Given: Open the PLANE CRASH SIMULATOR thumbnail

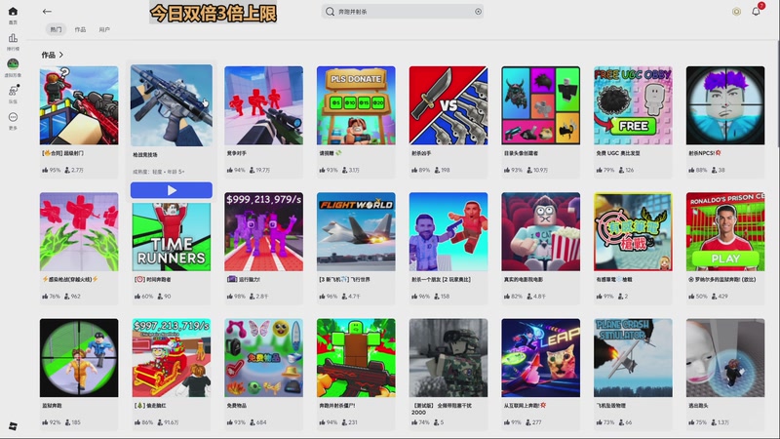Looking at the screenshot, I should (633, 358).
